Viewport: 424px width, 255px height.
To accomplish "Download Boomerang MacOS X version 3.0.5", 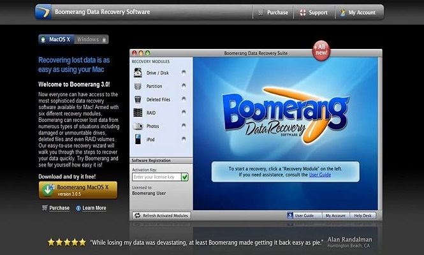I will tap(78, 190).
